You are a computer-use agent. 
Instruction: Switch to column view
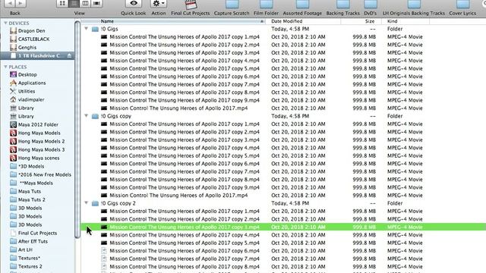pyautogui.click(x=85, y=3)
